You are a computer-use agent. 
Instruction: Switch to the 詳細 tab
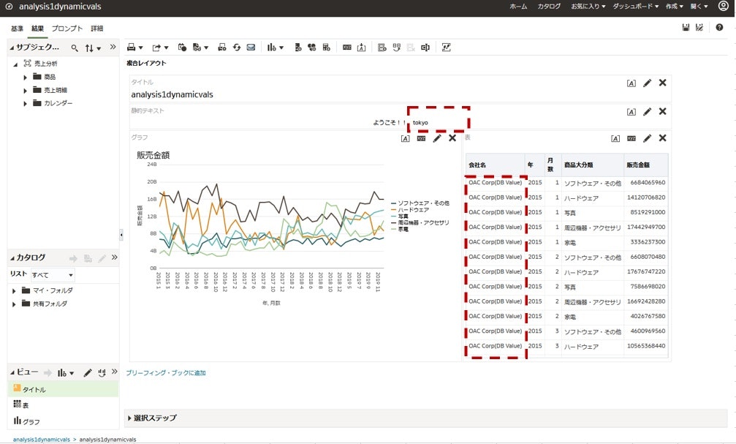(x=97, y=29)
